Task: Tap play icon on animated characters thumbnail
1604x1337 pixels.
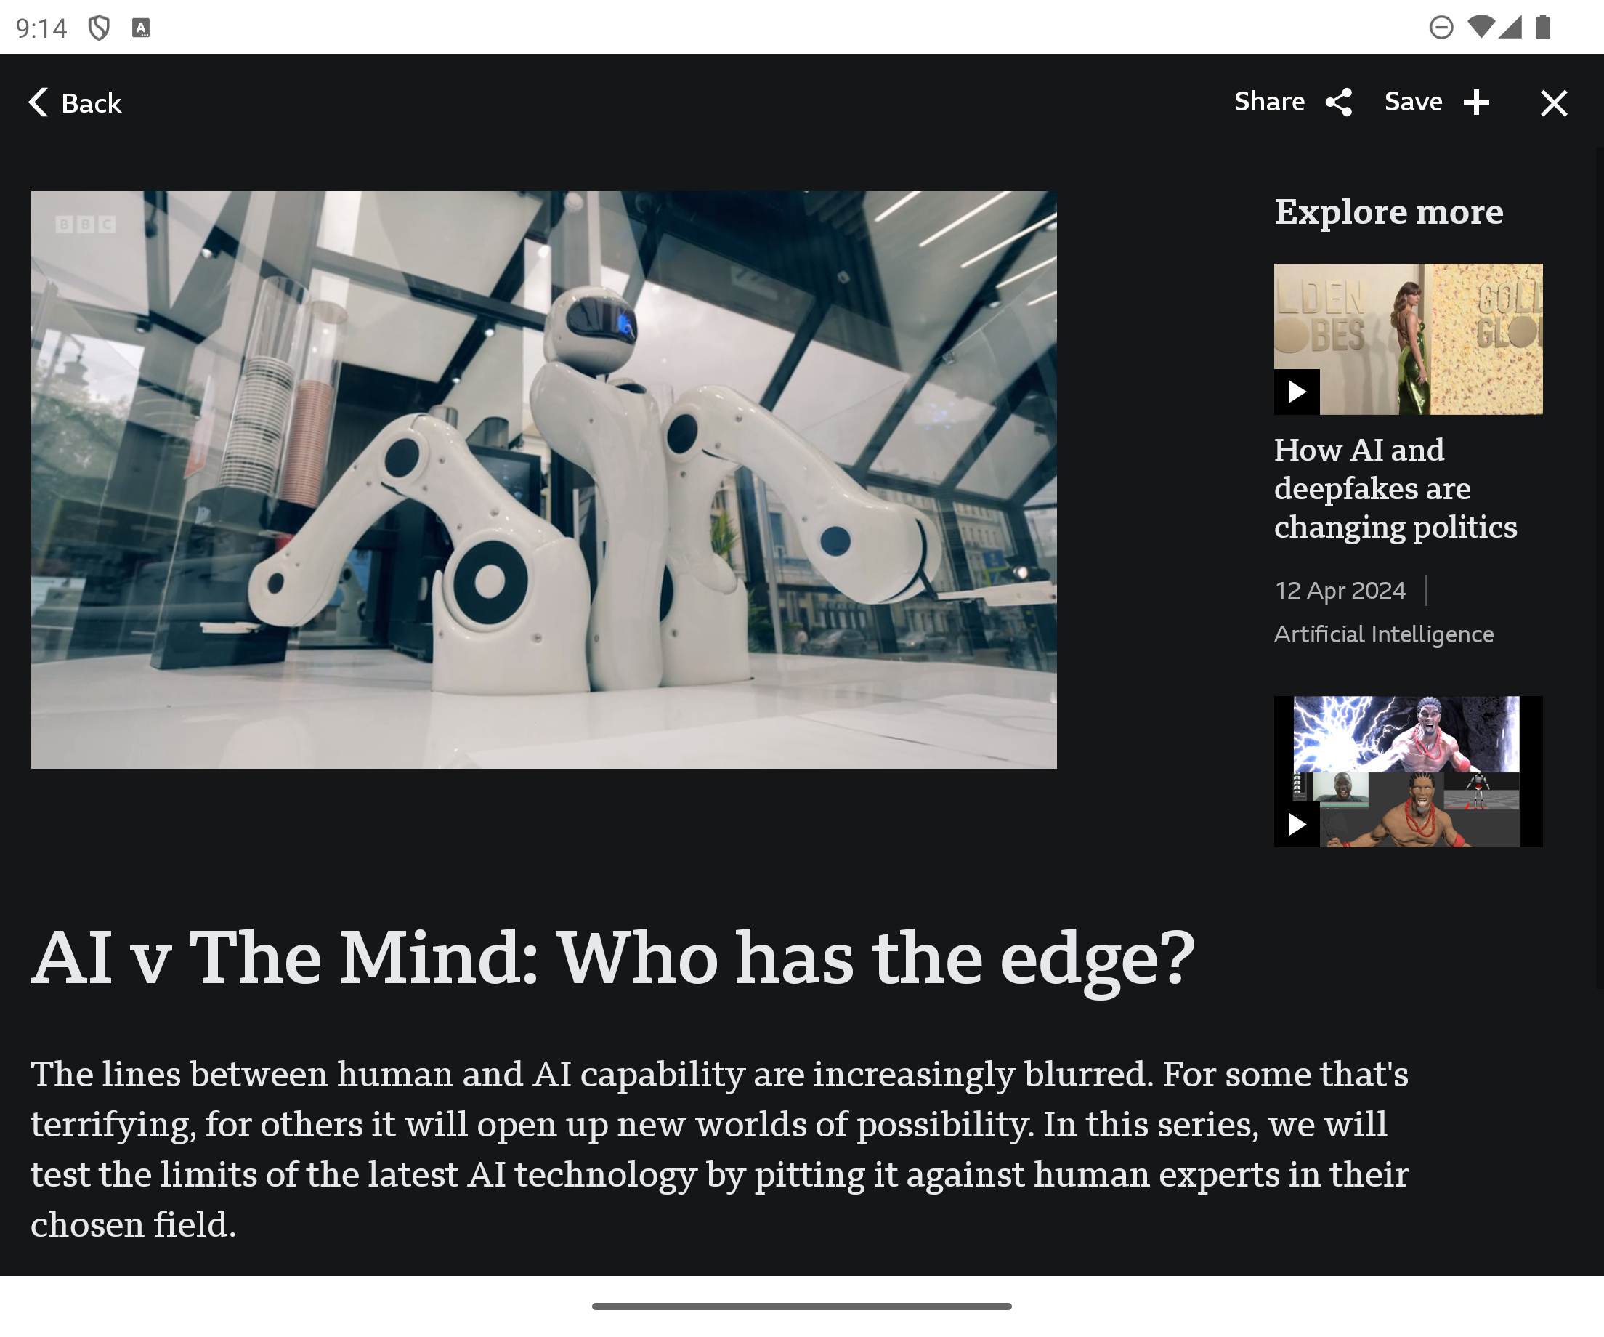Action: click(1296, 824)
